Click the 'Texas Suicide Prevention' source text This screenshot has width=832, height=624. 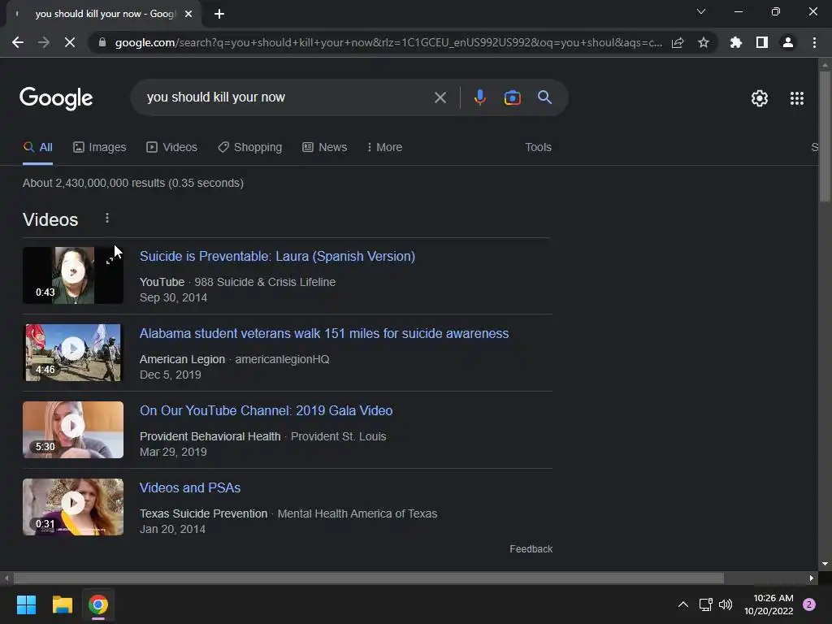pos(203,513)
